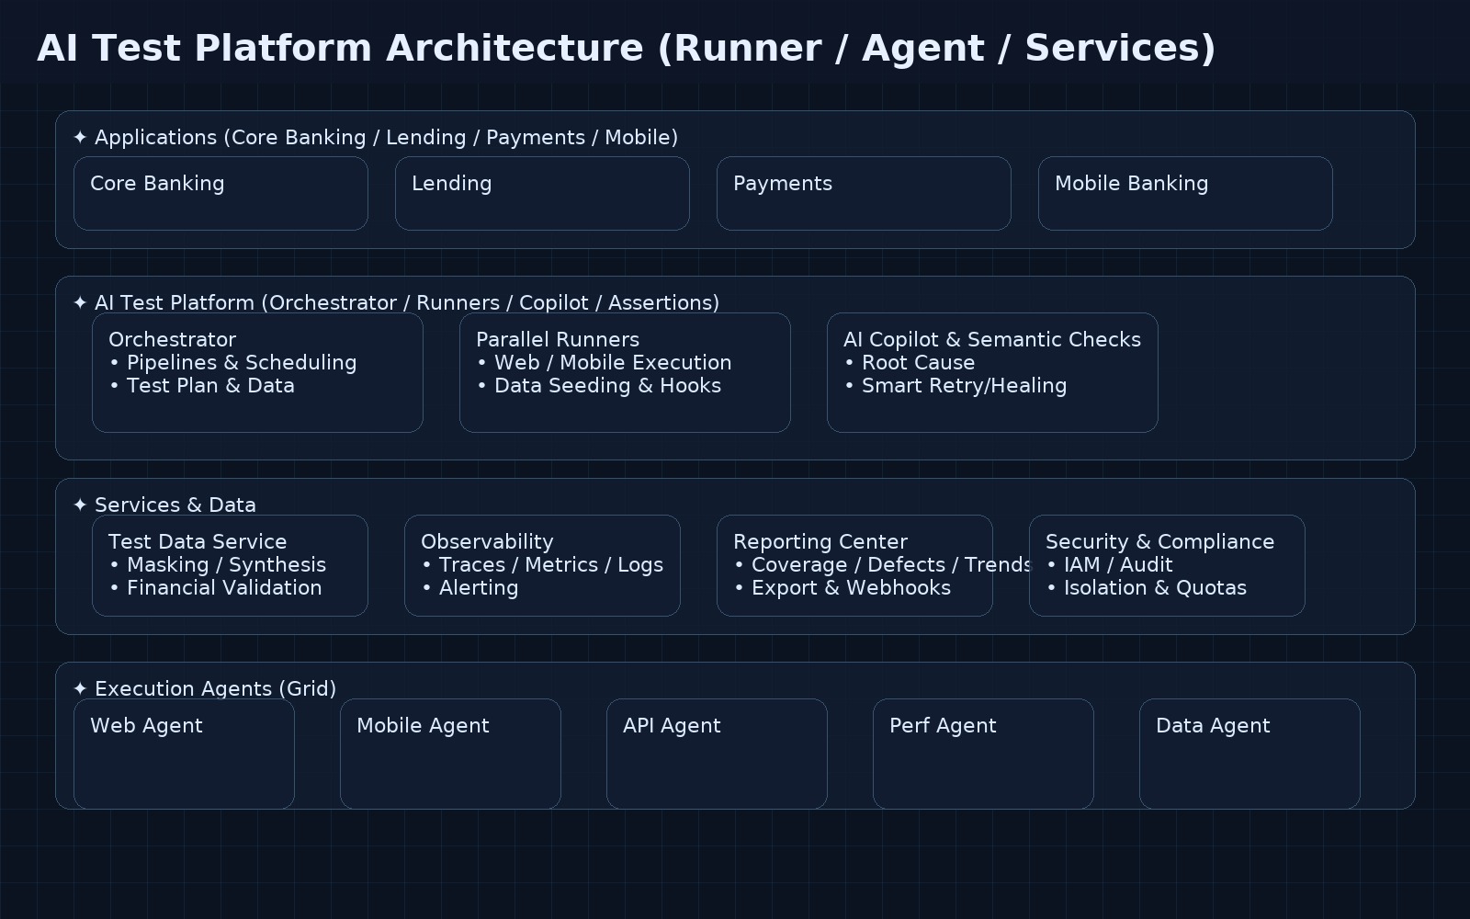Image resolution: width=1470 pixels, height=919 pixels.
Task: Select the Core Banking application box
Action: [x=220, y=193]
